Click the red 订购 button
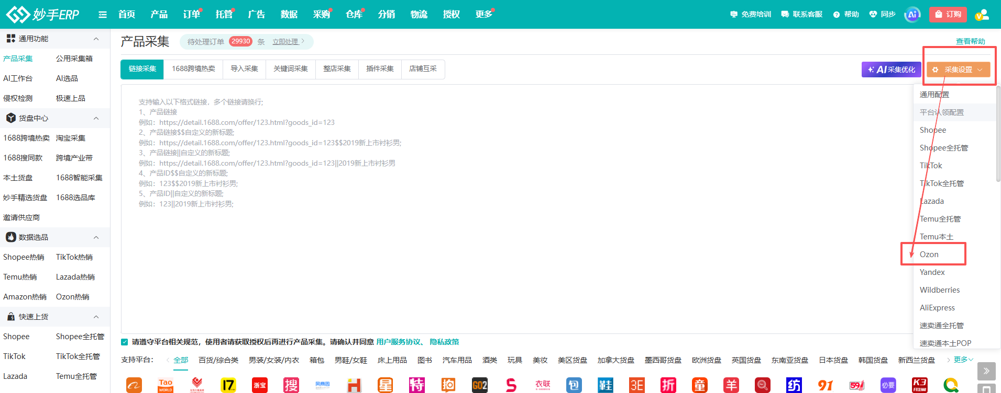This screenshot has width=1001, height=393. 948,15
